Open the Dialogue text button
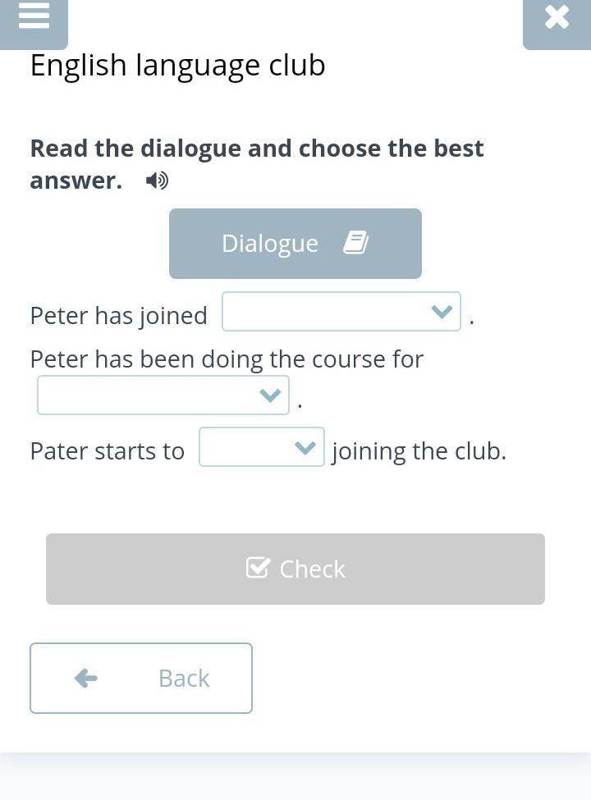This screenshot has width=591, height=800. click(295, 244)
